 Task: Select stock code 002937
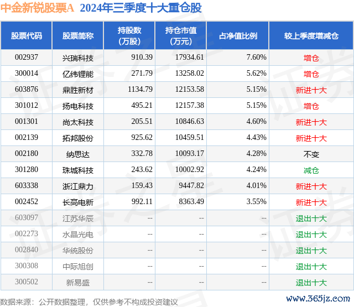pos(27,58)
